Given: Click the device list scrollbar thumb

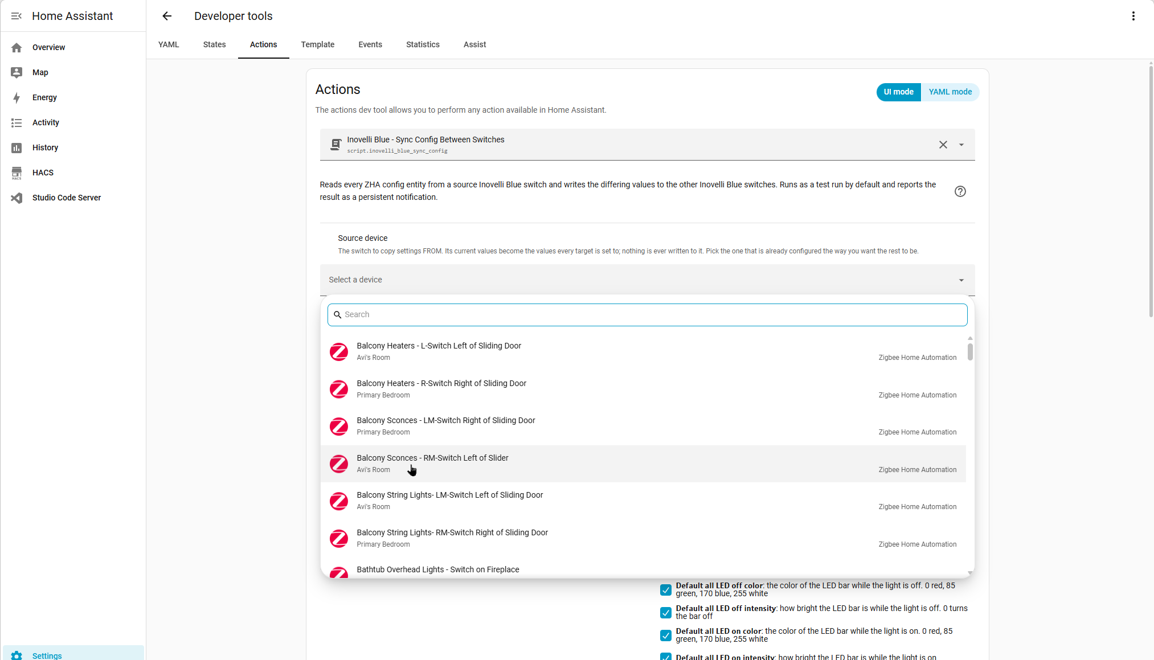Looking at the screenshot, I should pyautogui.click(x=970, y=352).
